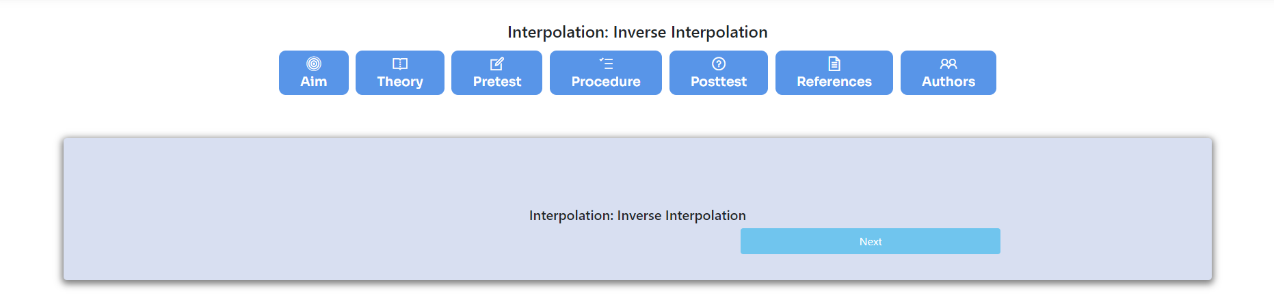Click the pencil edit icon above Pretest
This screenshot has height=302, width=1274.
(x=497, y=64)
